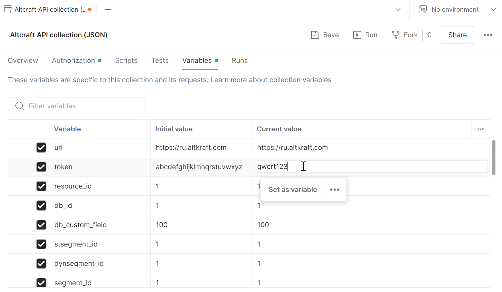Switch to the Authorization tab
Screen dimensions: 502x292
pos(77,61)
